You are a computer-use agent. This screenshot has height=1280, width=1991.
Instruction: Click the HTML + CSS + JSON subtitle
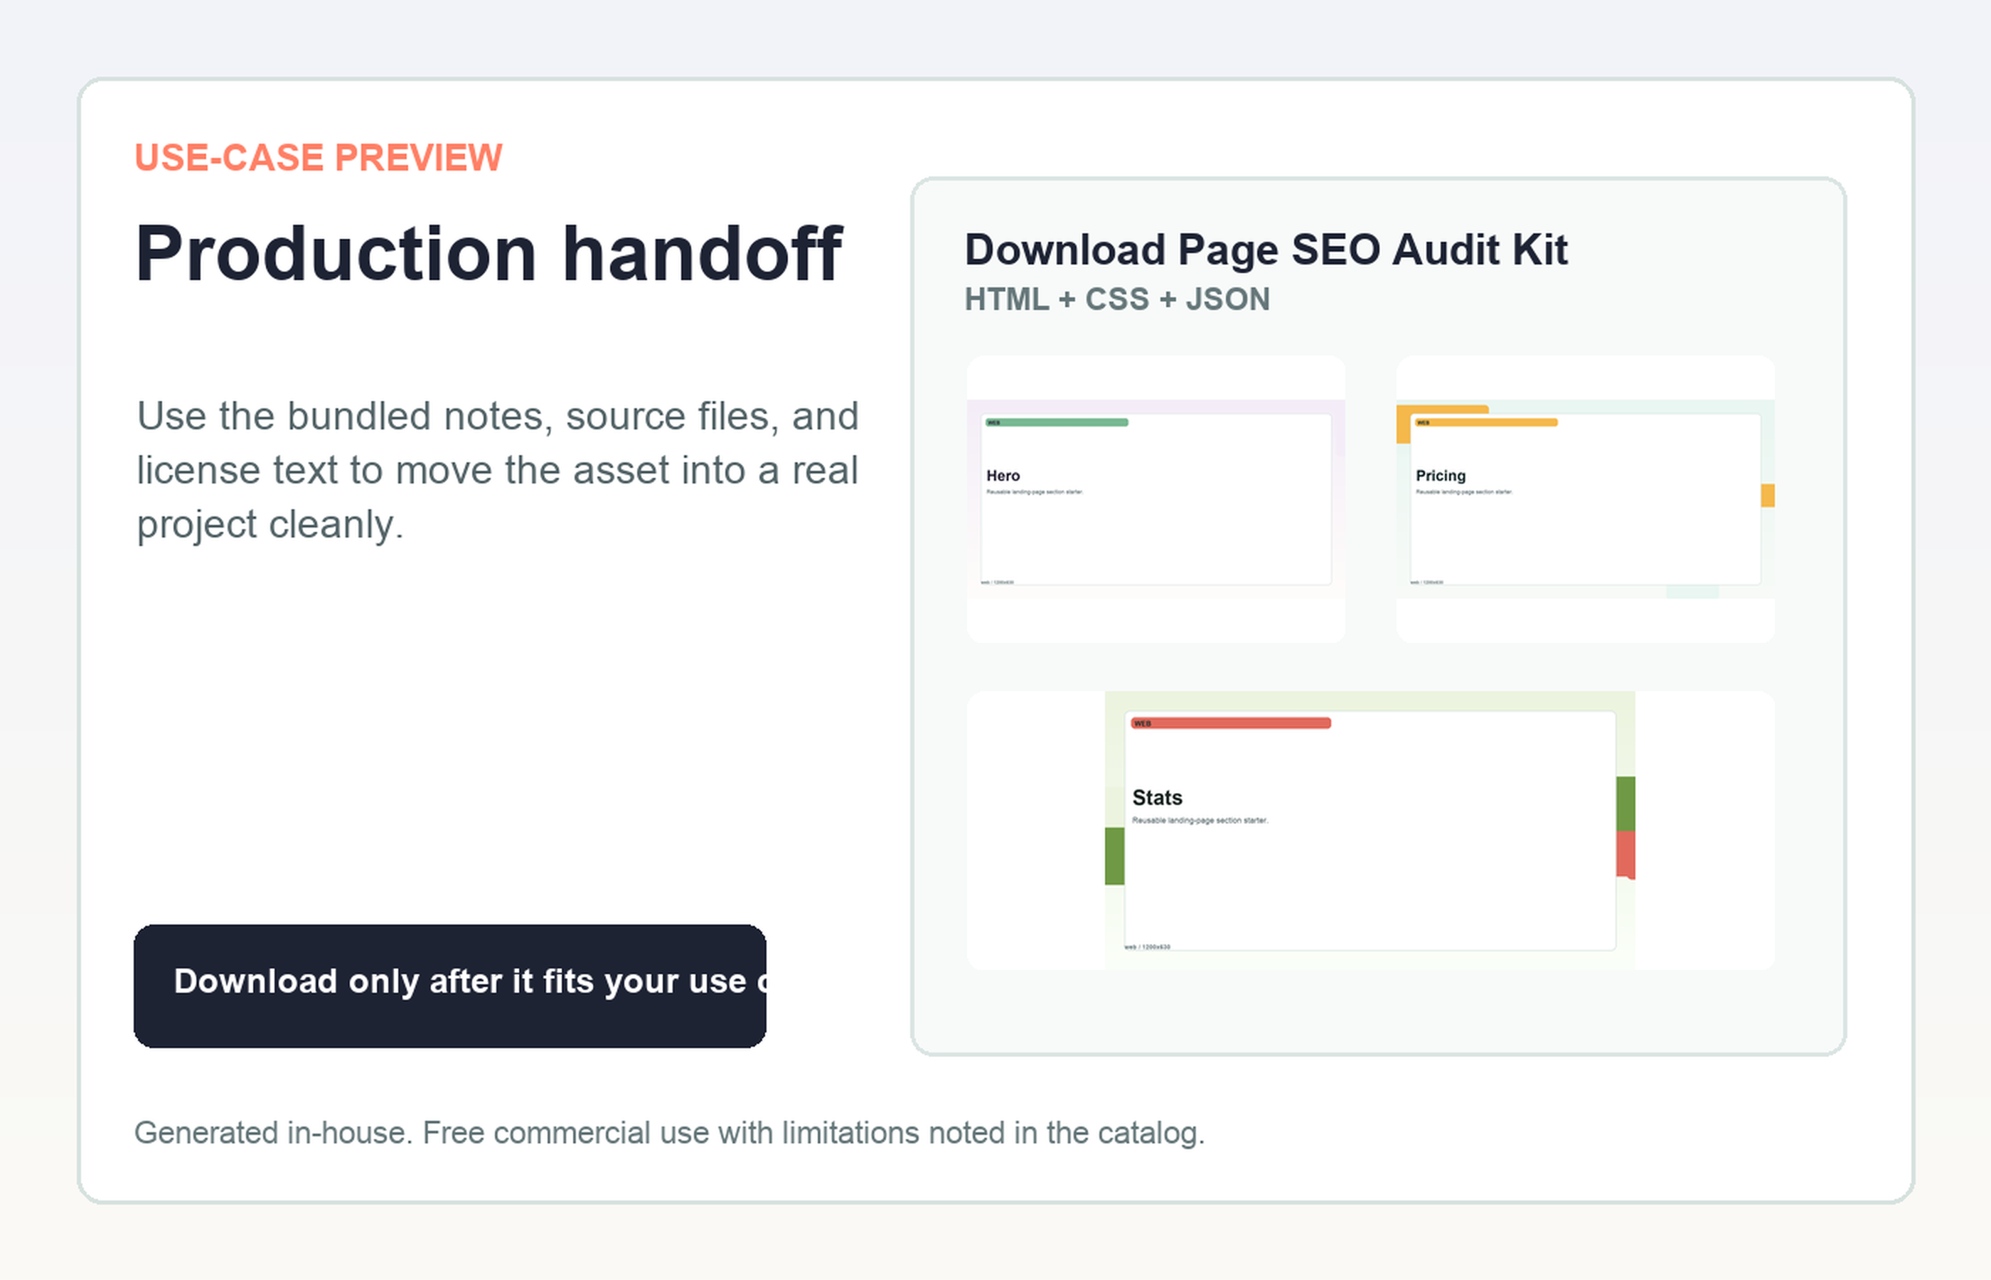[x=1117, y=299]
